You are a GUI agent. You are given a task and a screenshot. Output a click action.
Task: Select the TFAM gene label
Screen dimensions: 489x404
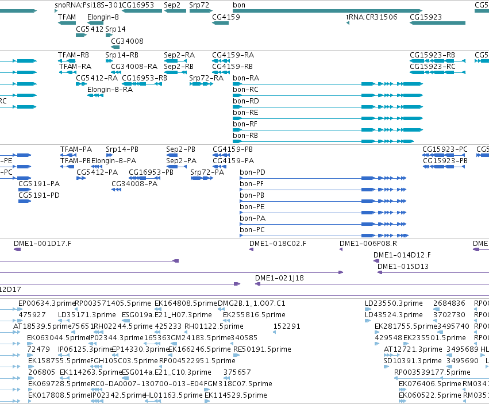(67, 17)
